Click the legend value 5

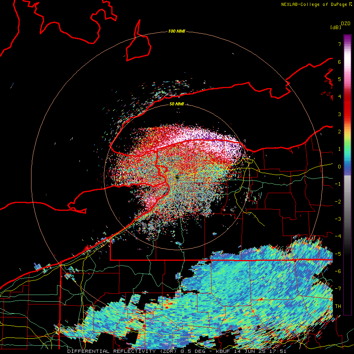coord(339,79)
